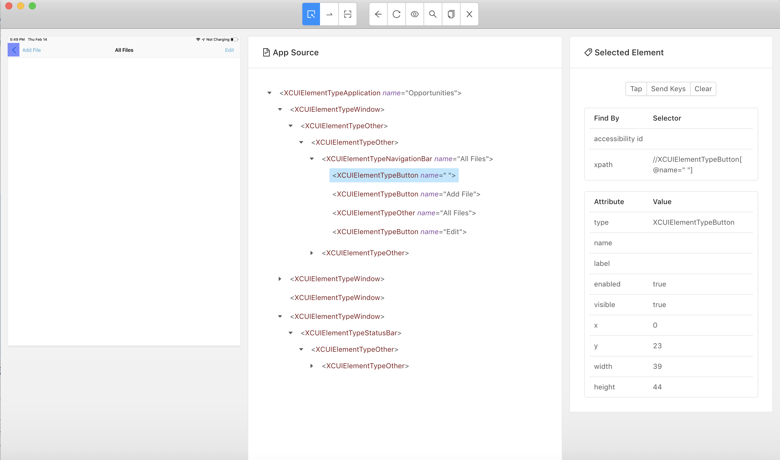This screenshot has width=780, height=460.
Task: Click the Tap button
Action: pyautogui.click(x=636, y=89)
